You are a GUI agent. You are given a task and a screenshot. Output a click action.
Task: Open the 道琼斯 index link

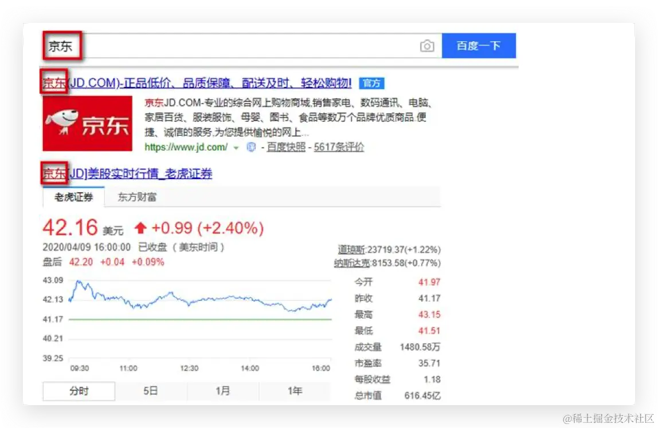point(351,249)
